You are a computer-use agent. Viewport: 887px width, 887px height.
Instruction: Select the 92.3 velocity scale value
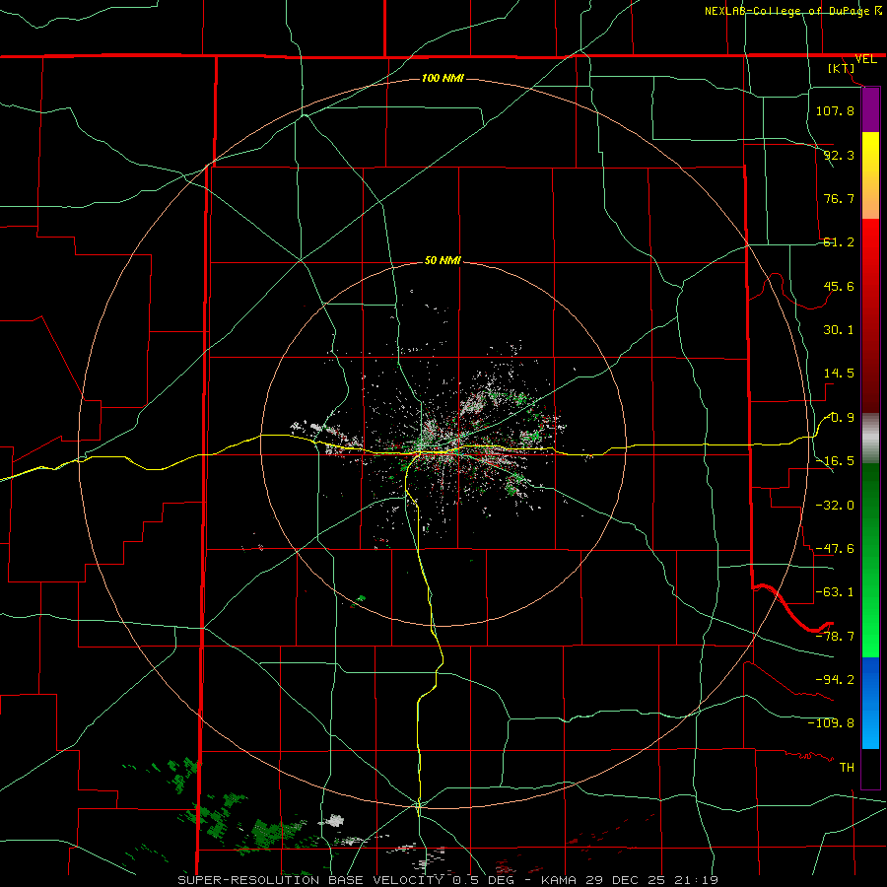click(x=839, y=155)
